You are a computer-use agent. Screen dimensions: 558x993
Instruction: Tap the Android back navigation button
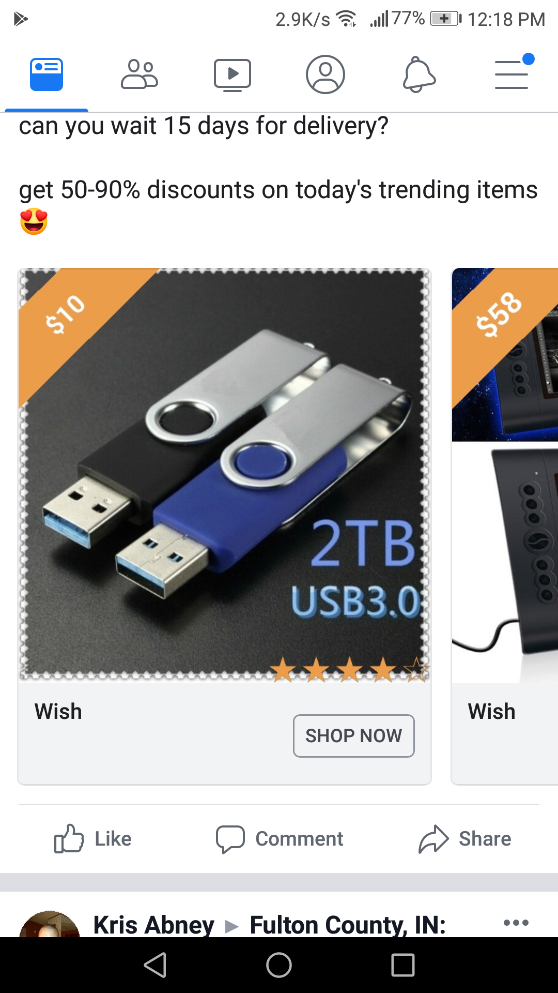point(155,965)
